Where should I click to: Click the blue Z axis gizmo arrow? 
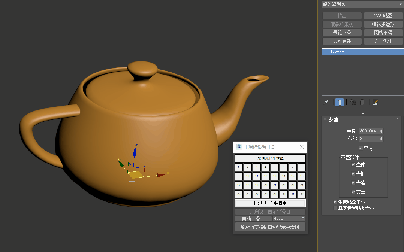pos(135,151)
